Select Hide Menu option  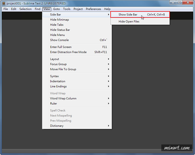point(77,35)
